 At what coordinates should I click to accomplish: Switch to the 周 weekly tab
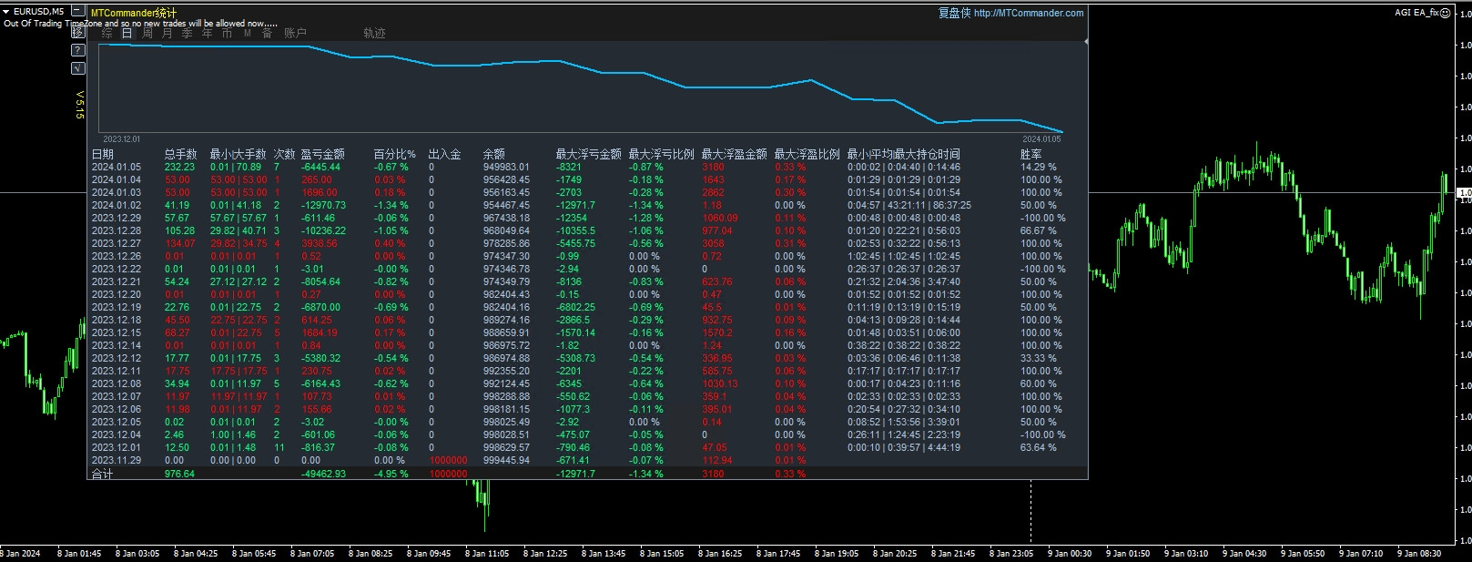tap(147, 33)
